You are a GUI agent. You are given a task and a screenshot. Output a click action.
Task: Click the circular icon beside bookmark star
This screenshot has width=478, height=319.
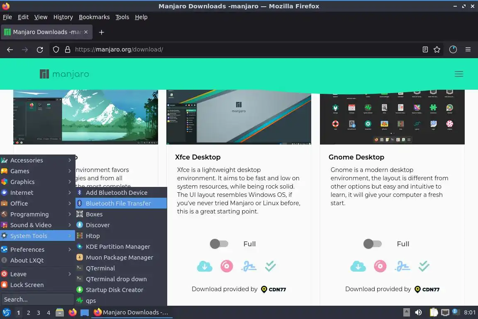click(453, 49)
